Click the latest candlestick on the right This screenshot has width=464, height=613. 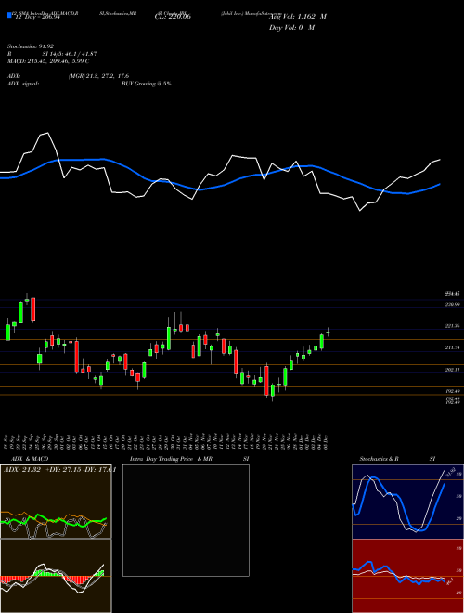coord(328,333)
